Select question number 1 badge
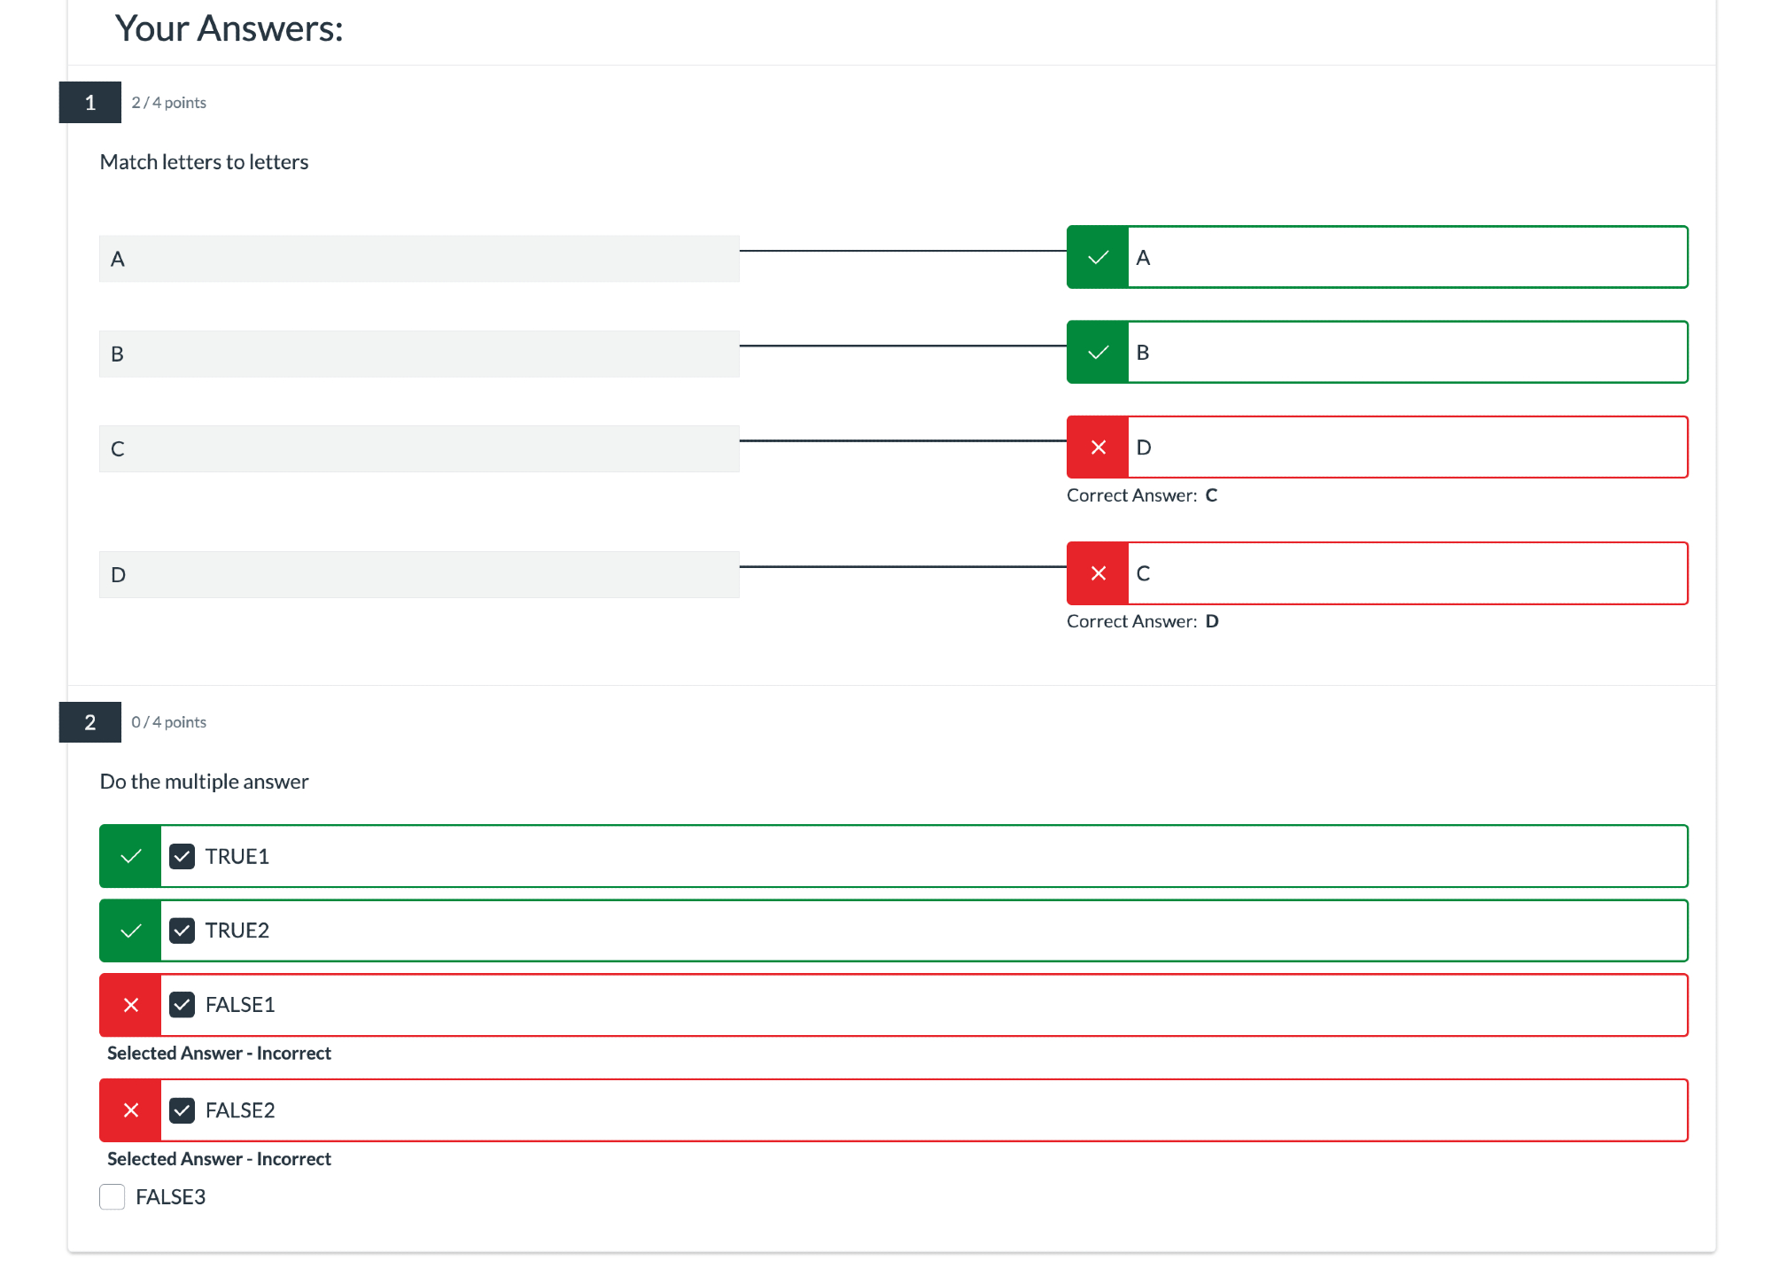Screen dimensions: 1771x1261 89,103
